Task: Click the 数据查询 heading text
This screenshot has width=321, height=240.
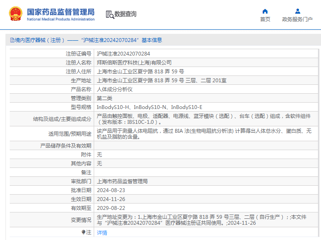Action: tap(125, 14)
